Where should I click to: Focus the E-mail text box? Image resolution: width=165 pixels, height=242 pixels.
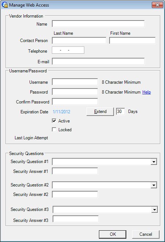click(98, 61)
